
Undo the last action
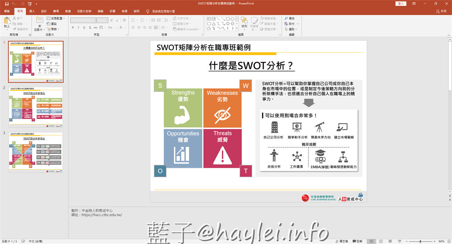click(14, 4)
